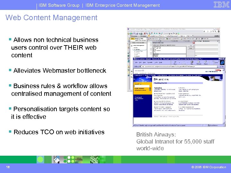The image size is (231, 173).
Task: Open the File menu in Internet Explorer
Action: pyautogui.click(x=136, y=62)
